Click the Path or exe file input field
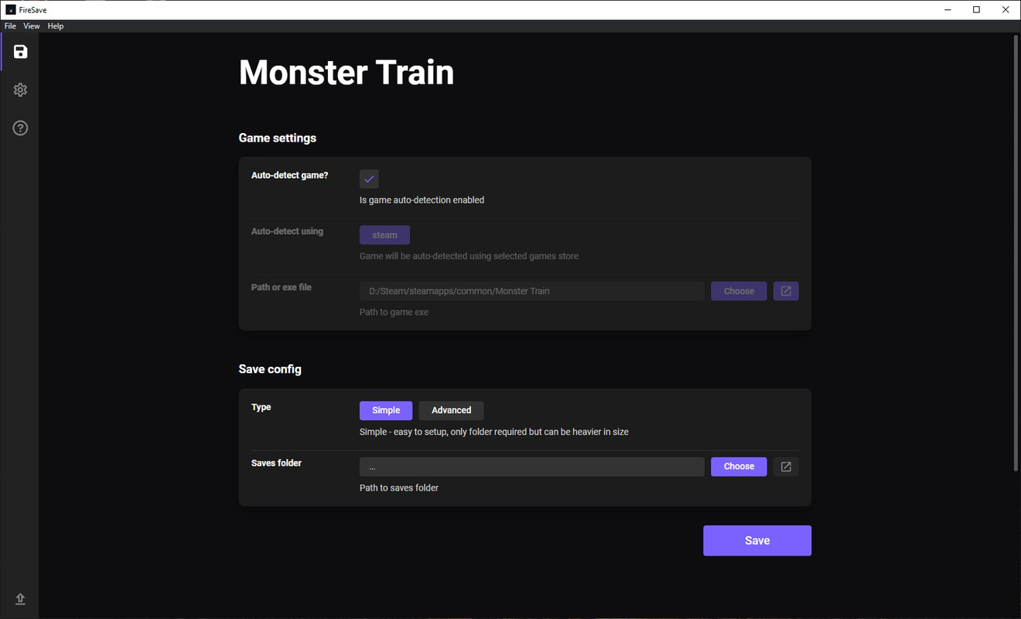 pos(532,291)
